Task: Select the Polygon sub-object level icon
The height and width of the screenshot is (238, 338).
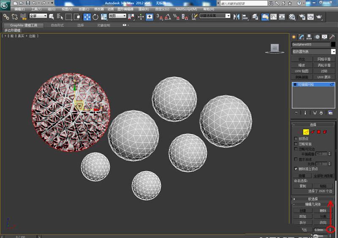Action: [x=319, y=132]
